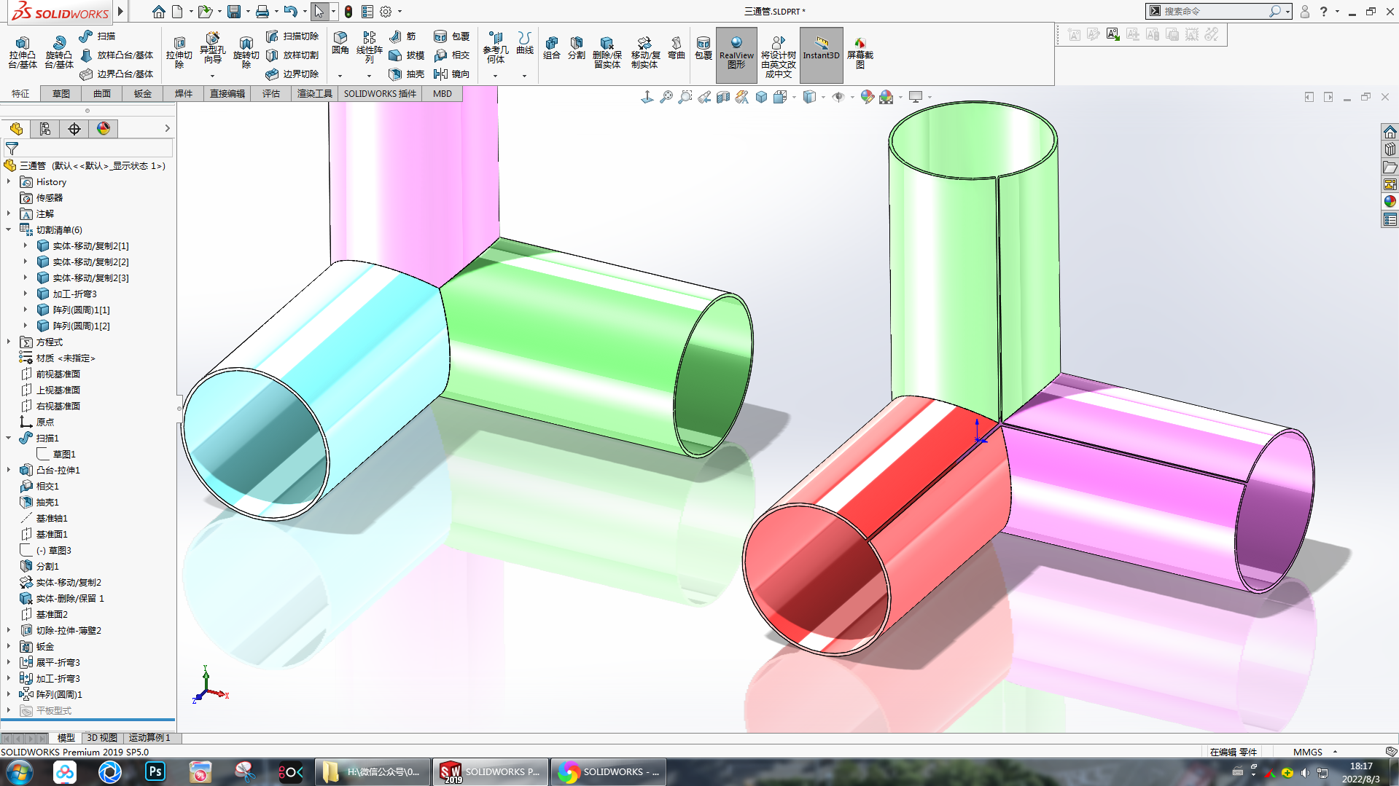Click the rebuild traffic-light icon

(348, 12)
